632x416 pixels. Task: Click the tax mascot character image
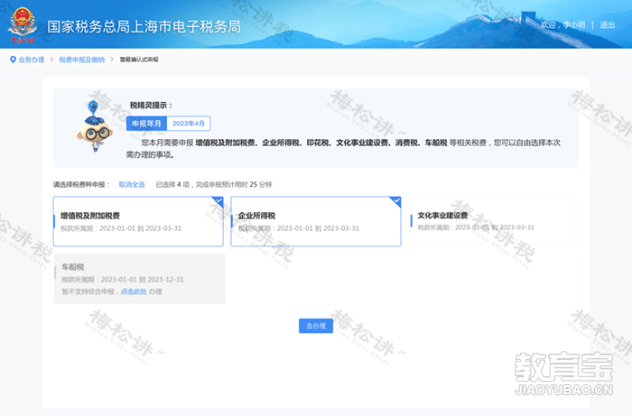coord(94,127)
